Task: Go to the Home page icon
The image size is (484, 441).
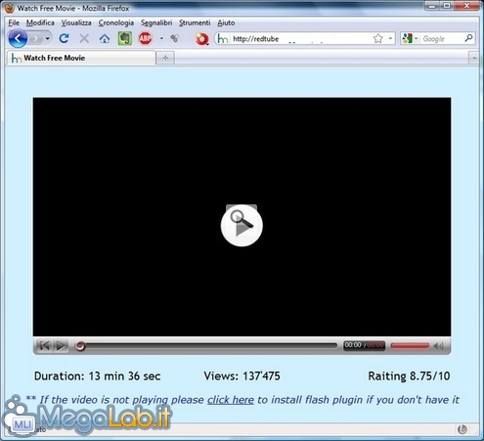Action: pos(105,39)
